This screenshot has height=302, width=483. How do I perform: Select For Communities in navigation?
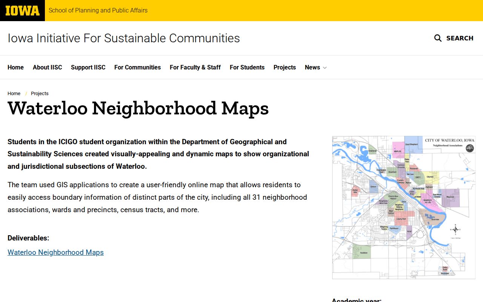[x=137, y=67]
